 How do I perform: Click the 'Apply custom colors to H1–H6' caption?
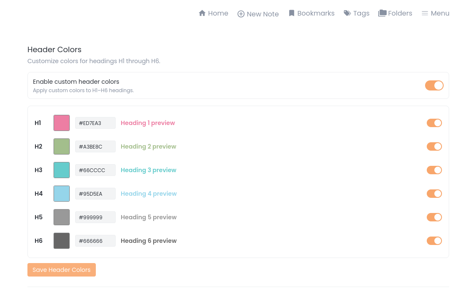click(83, 90)
